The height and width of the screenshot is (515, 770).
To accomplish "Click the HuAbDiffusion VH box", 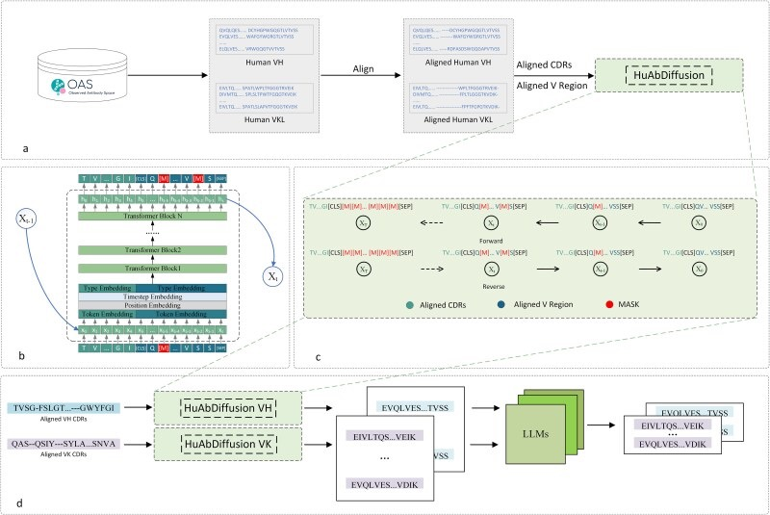I will point(228,408).
